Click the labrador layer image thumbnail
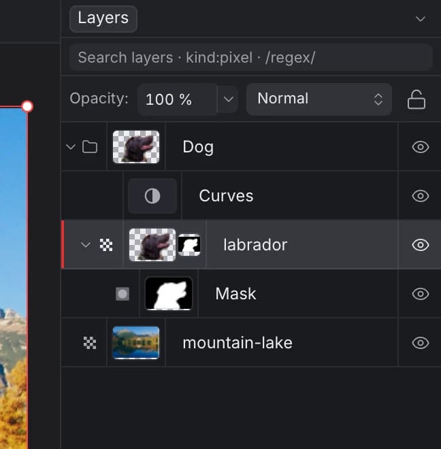This screenshot has height=449, width=441. pyautogui.click(x=152, y=245)
